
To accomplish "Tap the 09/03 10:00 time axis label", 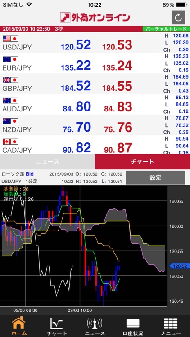I will pyautogui.click(x=80, y=310).
